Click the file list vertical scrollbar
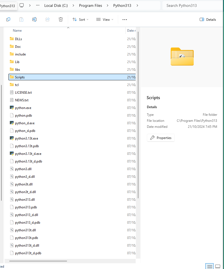This screenshot has height=269, width=224. 138,115
